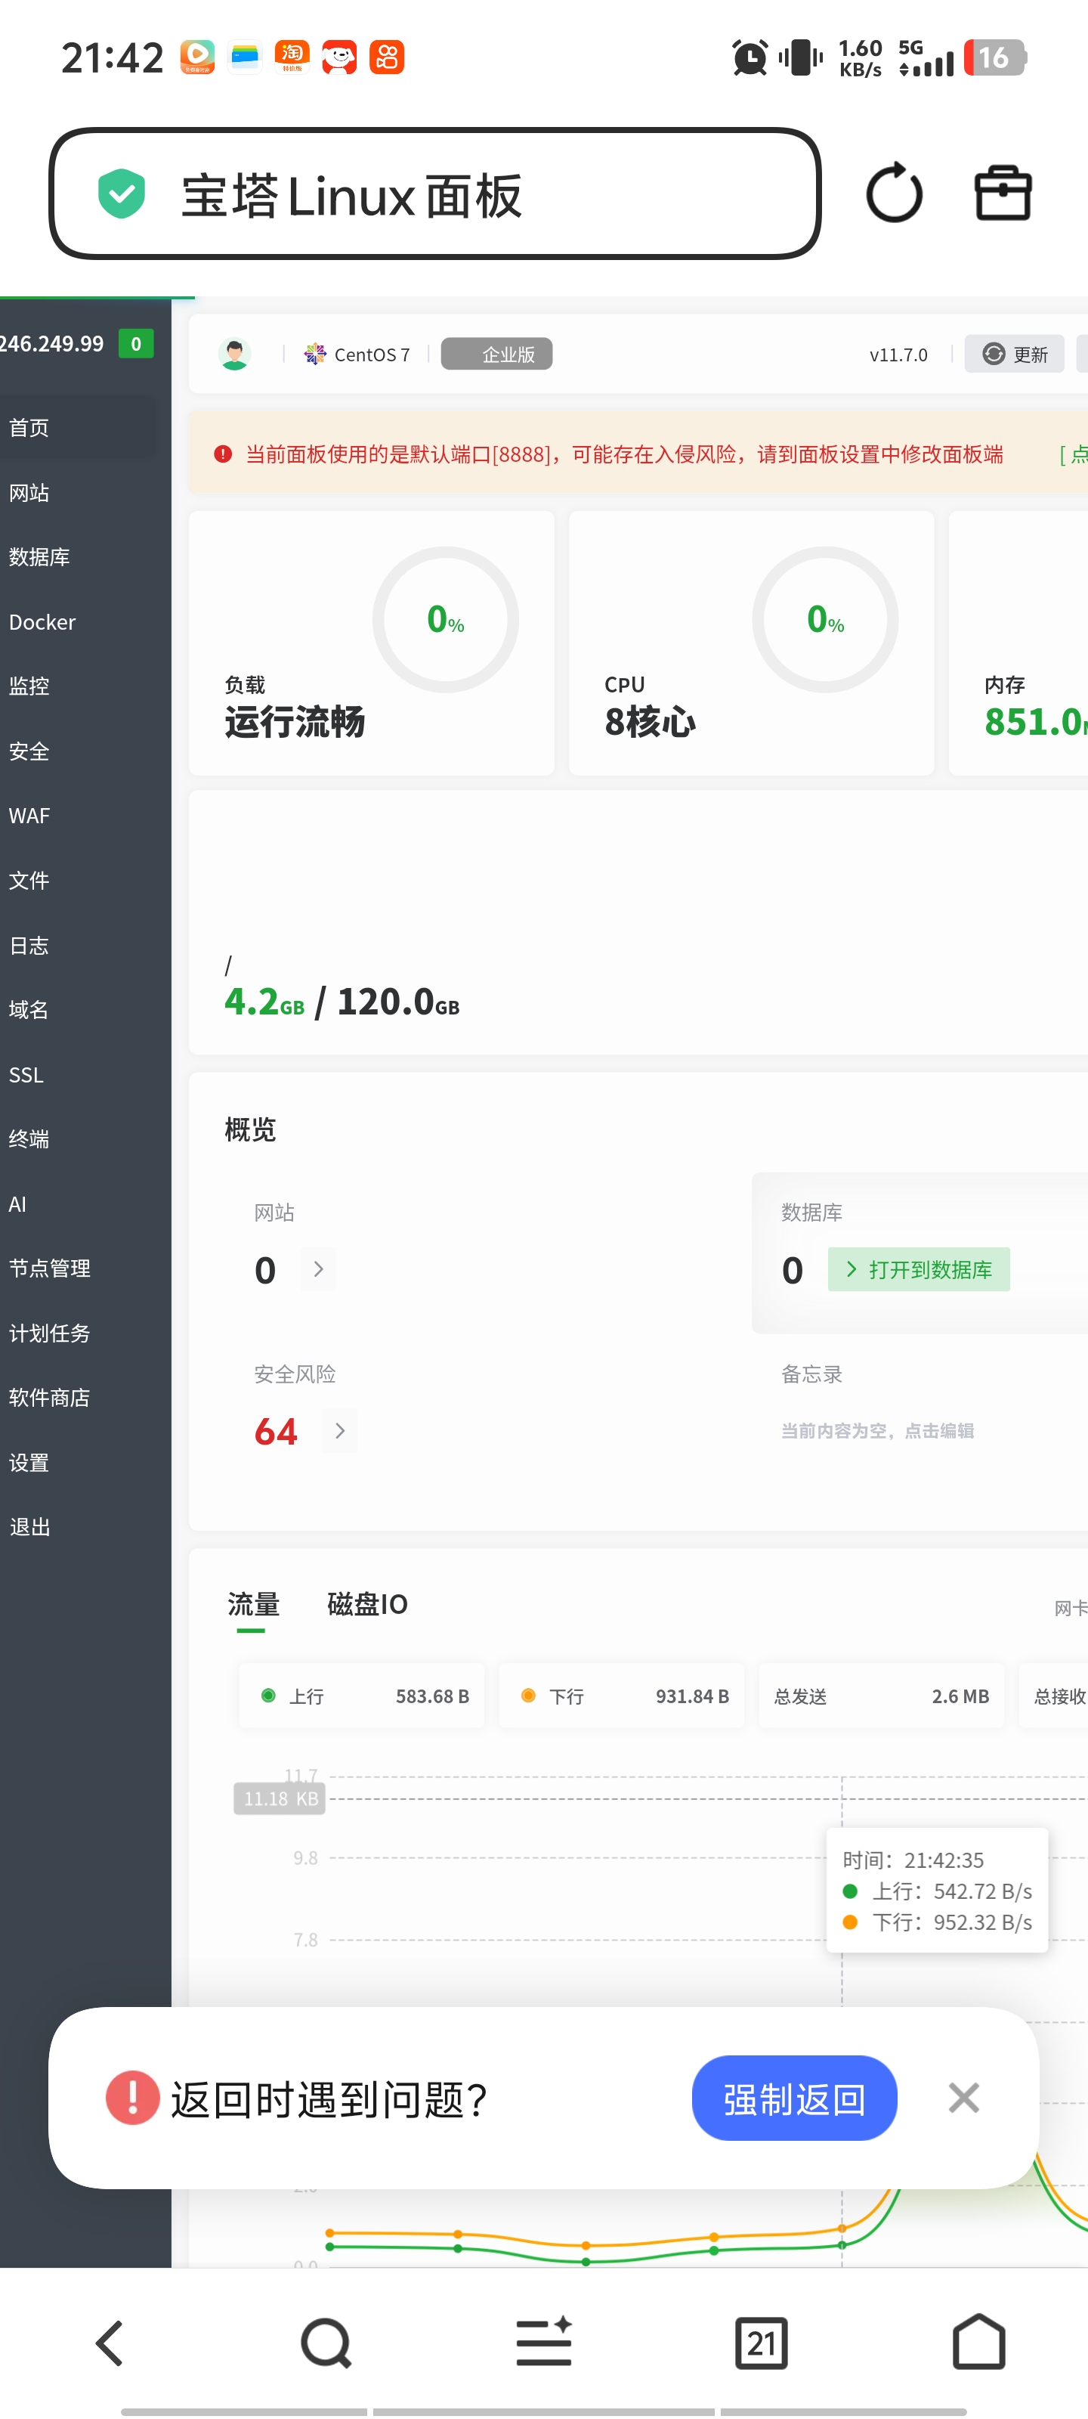The height and width of the screenshot is (2419, 1088).
Task: Tap the green security shield icon
Action: point(122,194)
